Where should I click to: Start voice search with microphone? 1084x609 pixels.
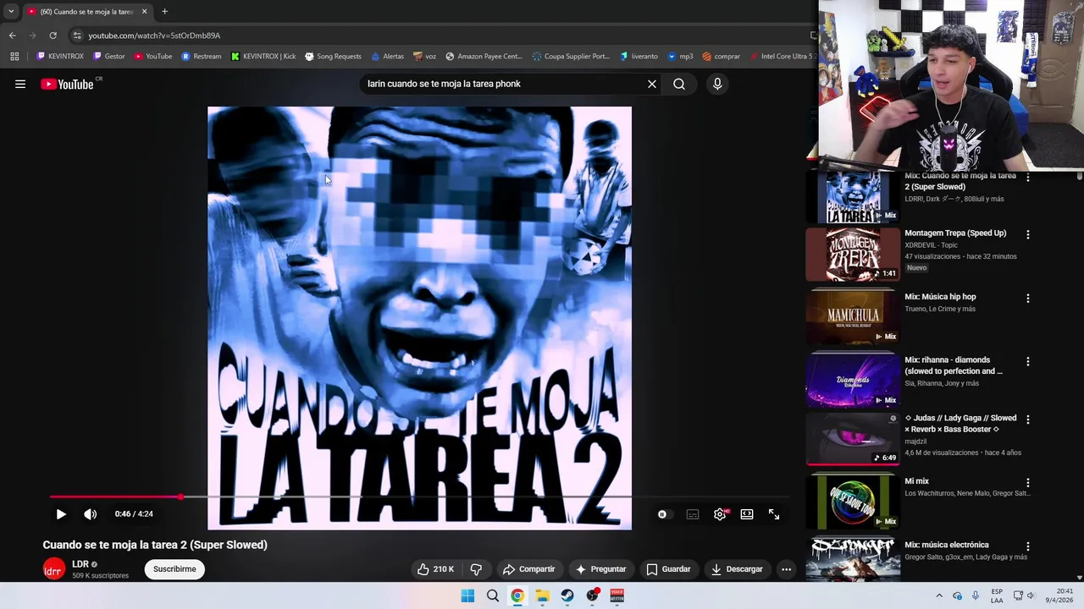click(x=717, y=84)
